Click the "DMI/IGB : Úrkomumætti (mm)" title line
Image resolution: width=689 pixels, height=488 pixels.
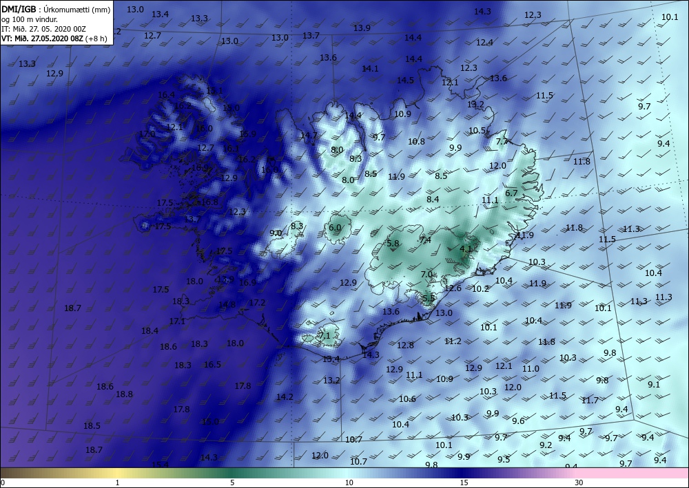click(56, 10)
